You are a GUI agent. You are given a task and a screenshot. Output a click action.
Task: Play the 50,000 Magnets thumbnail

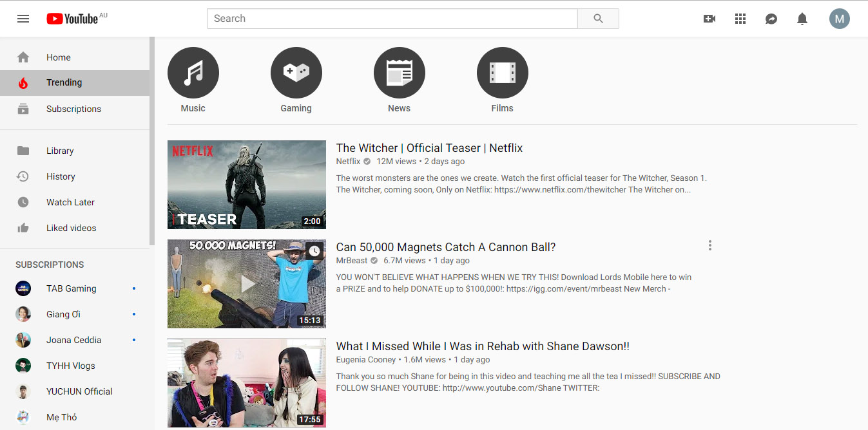pos(247,284)
